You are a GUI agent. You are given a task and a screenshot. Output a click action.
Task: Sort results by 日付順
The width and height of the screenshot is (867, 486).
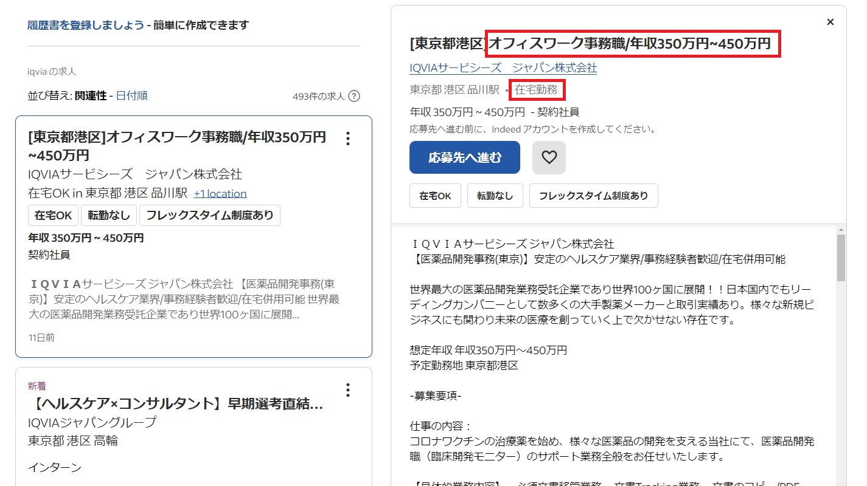[x=131, y=95]
